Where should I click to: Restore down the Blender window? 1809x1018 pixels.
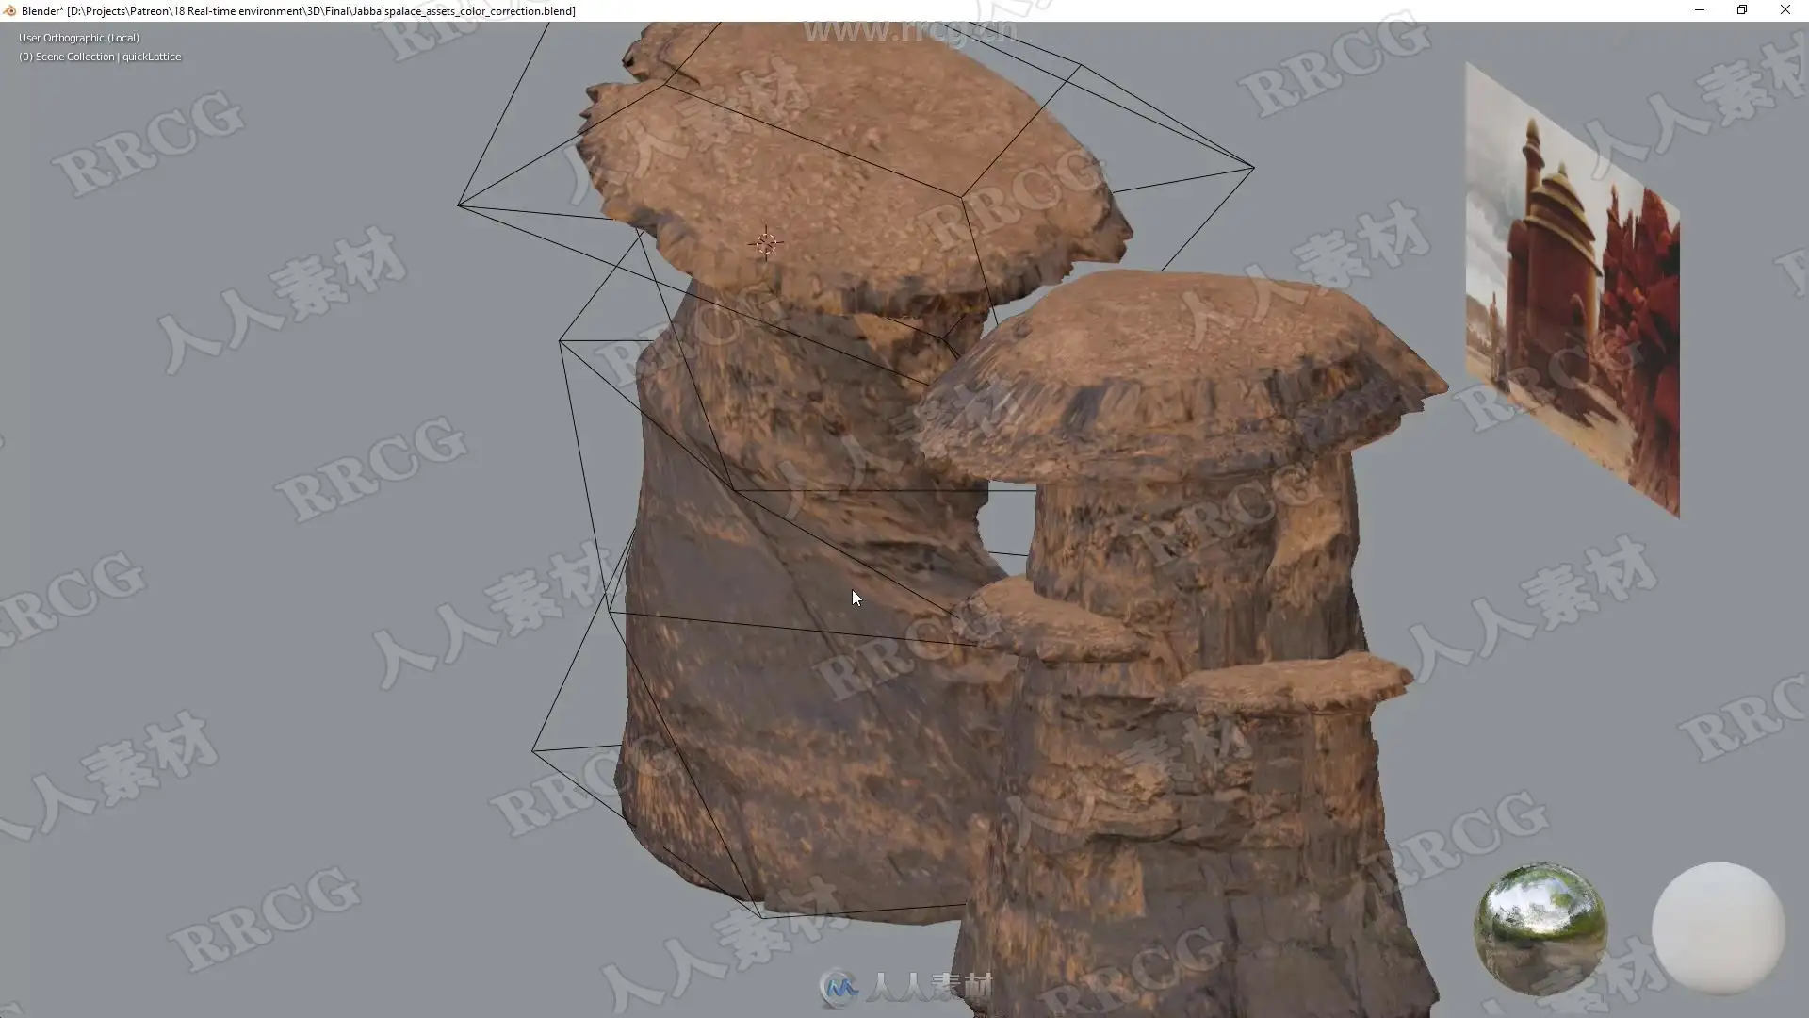click(1742, 10)
